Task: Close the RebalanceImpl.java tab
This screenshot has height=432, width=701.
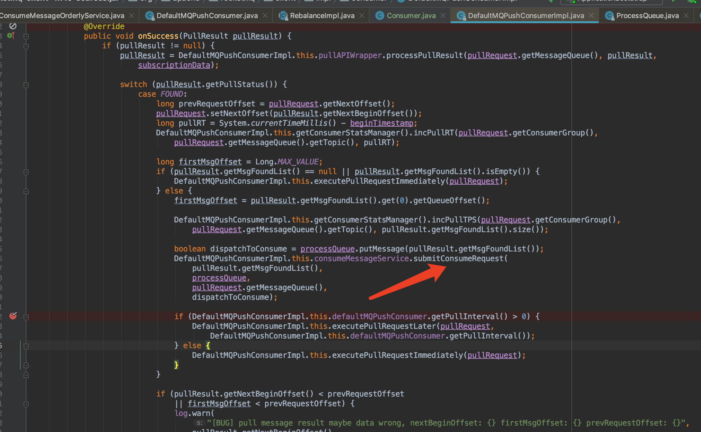Action: (x=362, y=15)
